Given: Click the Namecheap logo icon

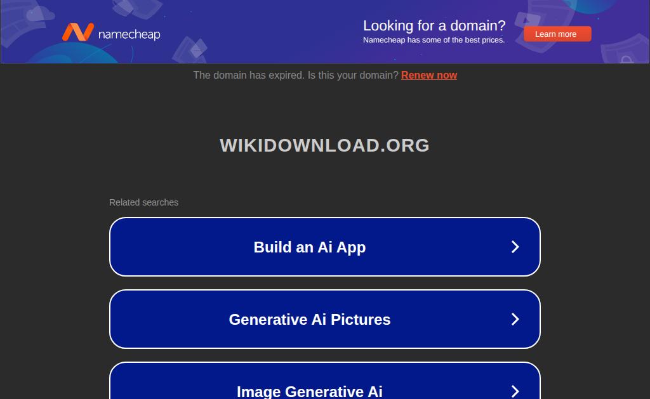Looking at the screenshot, I should pos(78,32).
